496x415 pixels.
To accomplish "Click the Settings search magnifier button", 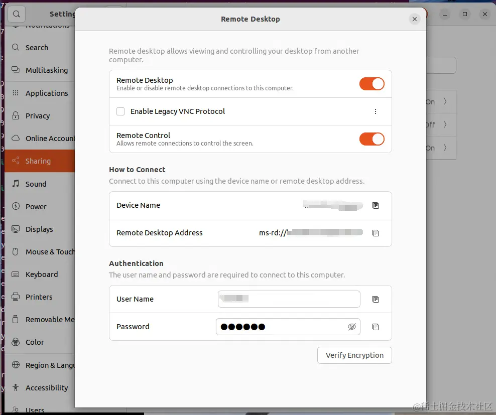I will (x=17, y=14).
